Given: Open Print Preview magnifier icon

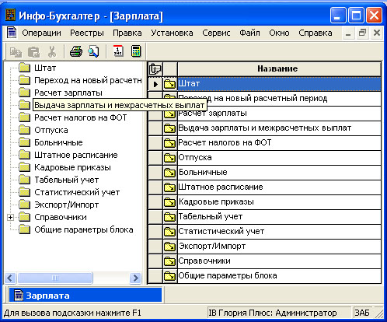Looking at the screenshot, I should point(93,51).
